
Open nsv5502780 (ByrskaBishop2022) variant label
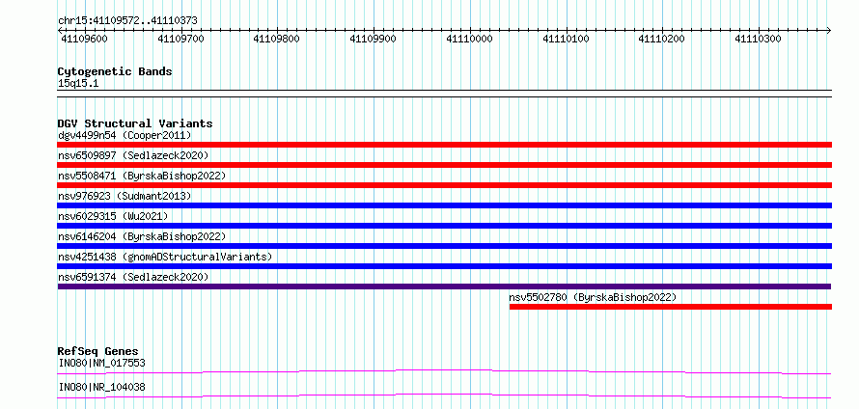tap(593, 297)
